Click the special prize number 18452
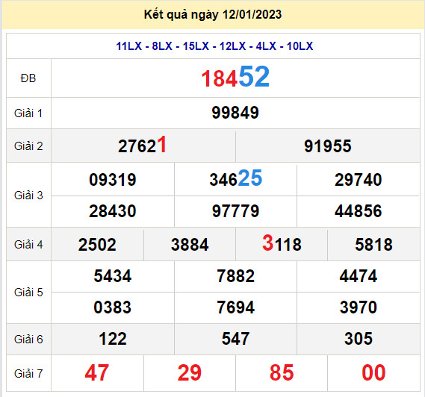Image resolution: width=425 pixels, height=397 pixels. 235,77
